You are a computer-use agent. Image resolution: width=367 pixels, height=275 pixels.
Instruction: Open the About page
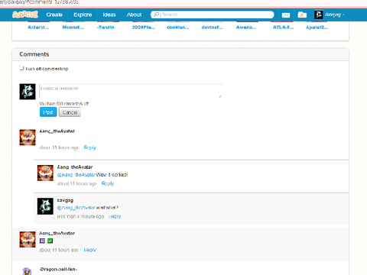tap(134, 15)
